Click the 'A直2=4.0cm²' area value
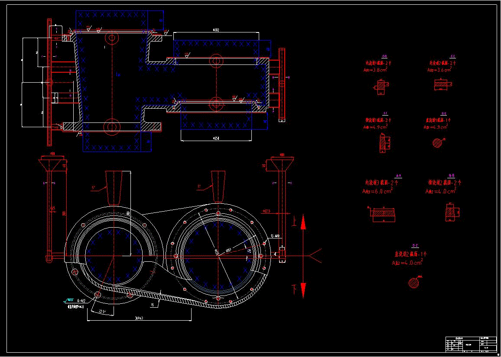This screenshot has width=501, height=357. click(x=407, y=263)
